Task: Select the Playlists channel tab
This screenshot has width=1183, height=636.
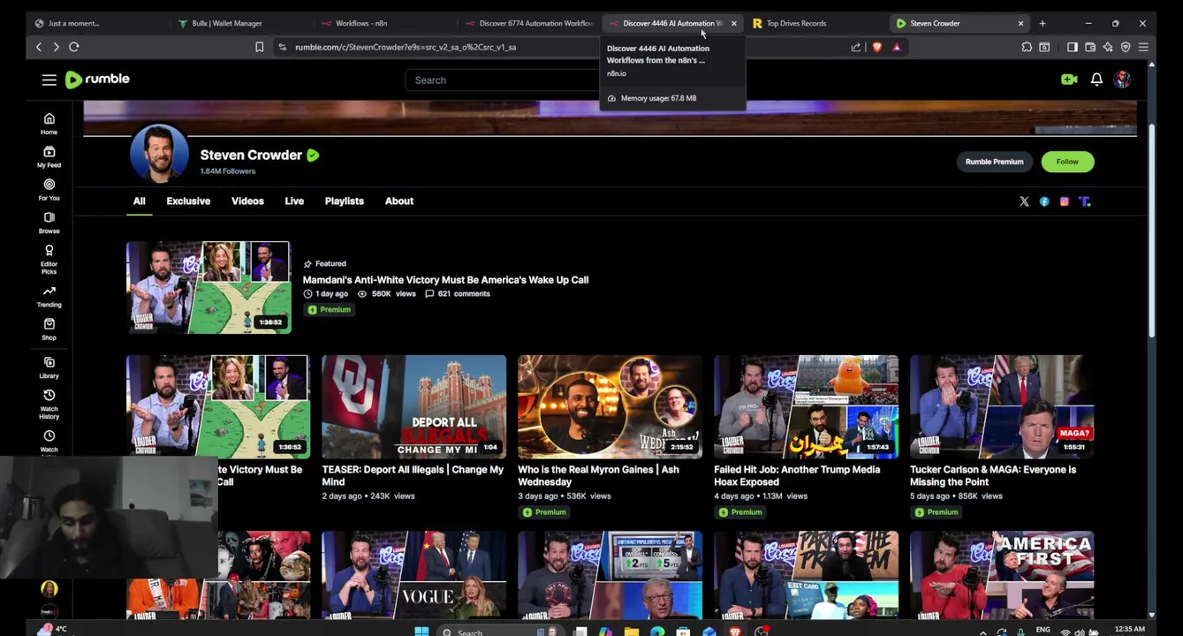Action: [344, 201]
